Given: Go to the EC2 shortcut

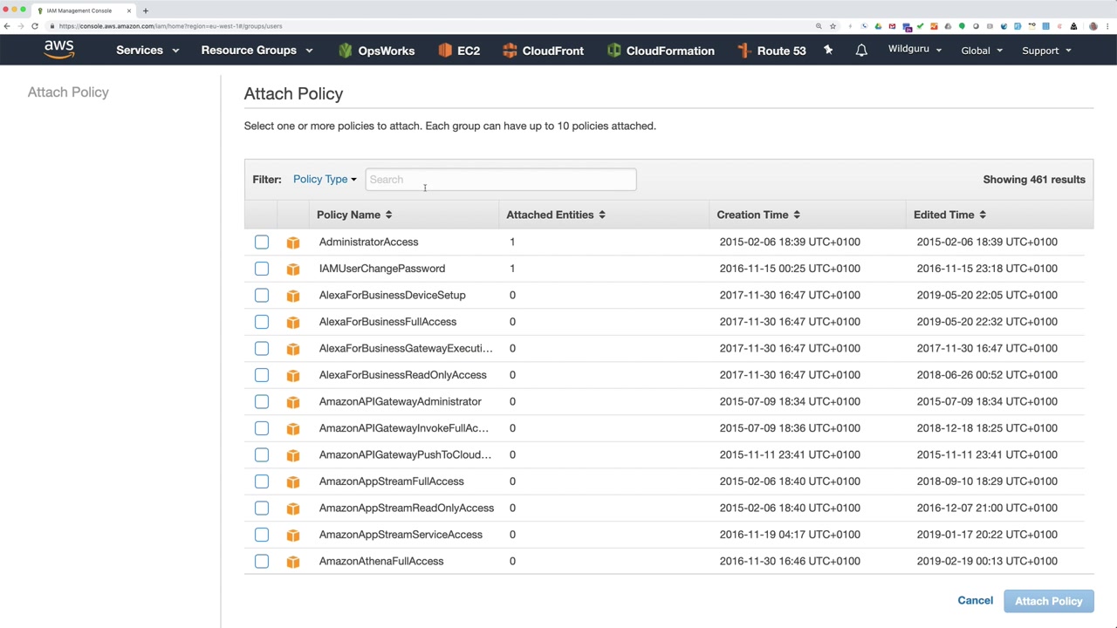Looking at the screenshot, I should (x=459, y=51).
